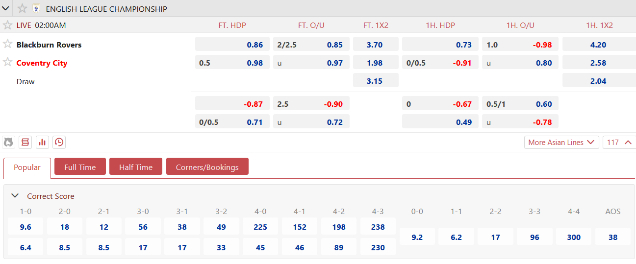Choose the AOS correct score odds 38

click(612, 237)
